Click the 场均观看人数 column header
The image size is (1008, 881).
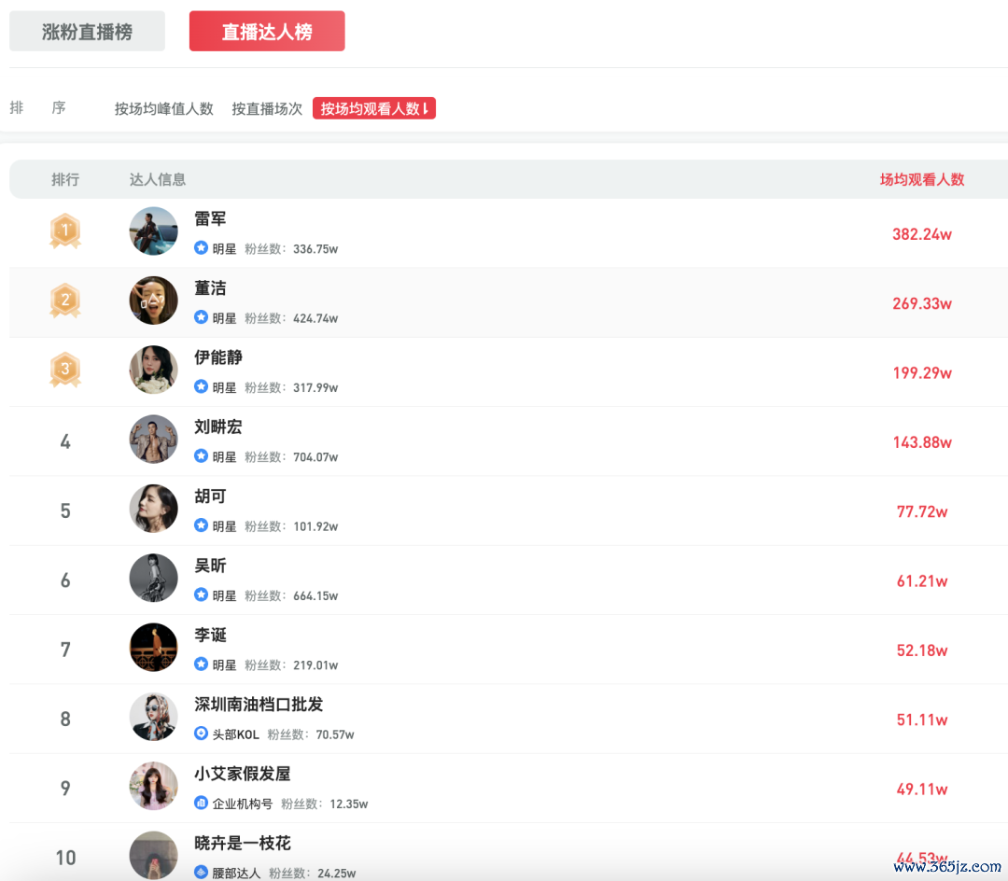pos(921,179)
